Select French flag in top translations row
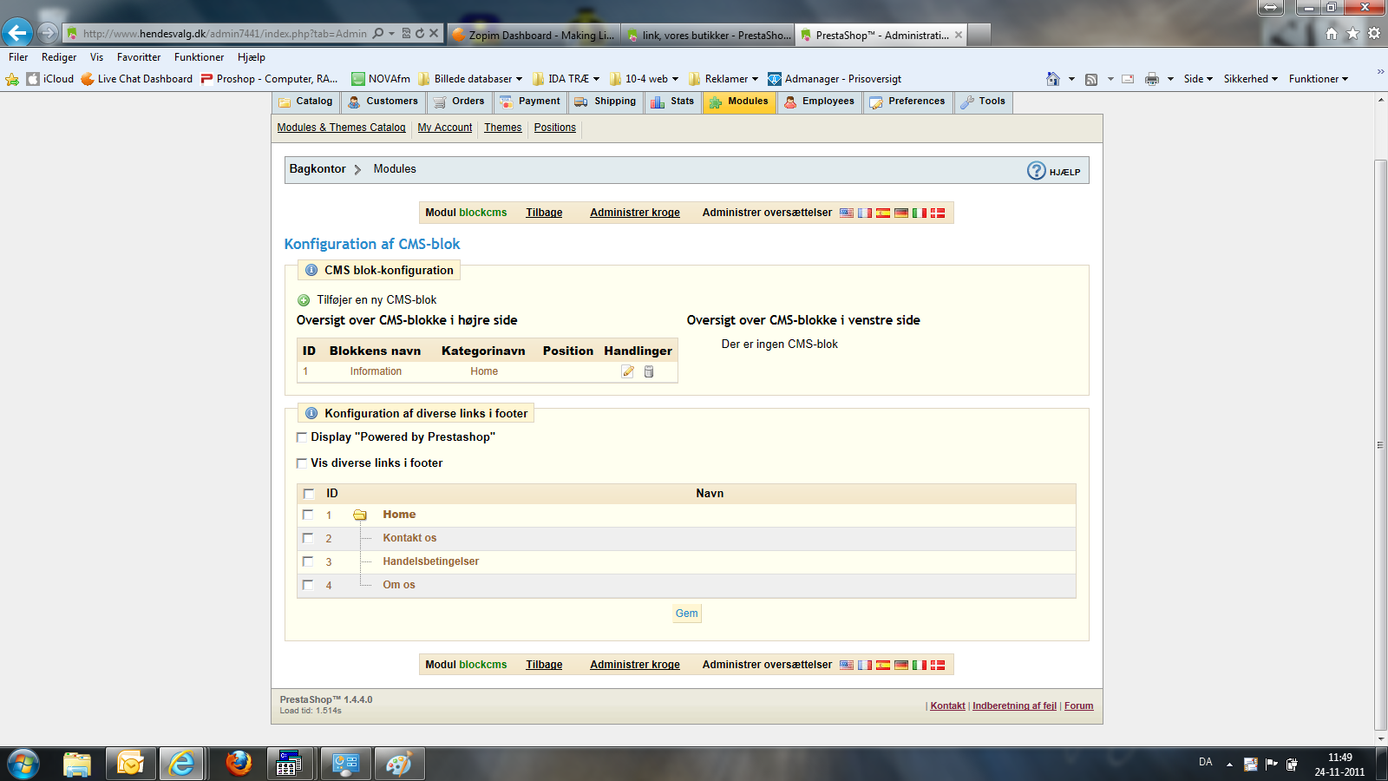The height and width of the screenshot is (781, 1388). (865, 213)
